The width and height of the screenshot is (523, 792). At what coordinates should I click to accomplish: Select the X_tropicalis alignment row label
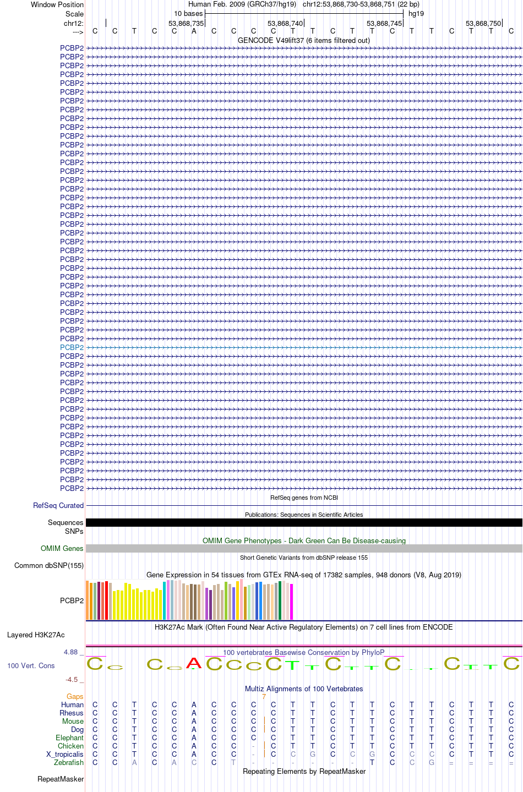[x=65, y=754]
